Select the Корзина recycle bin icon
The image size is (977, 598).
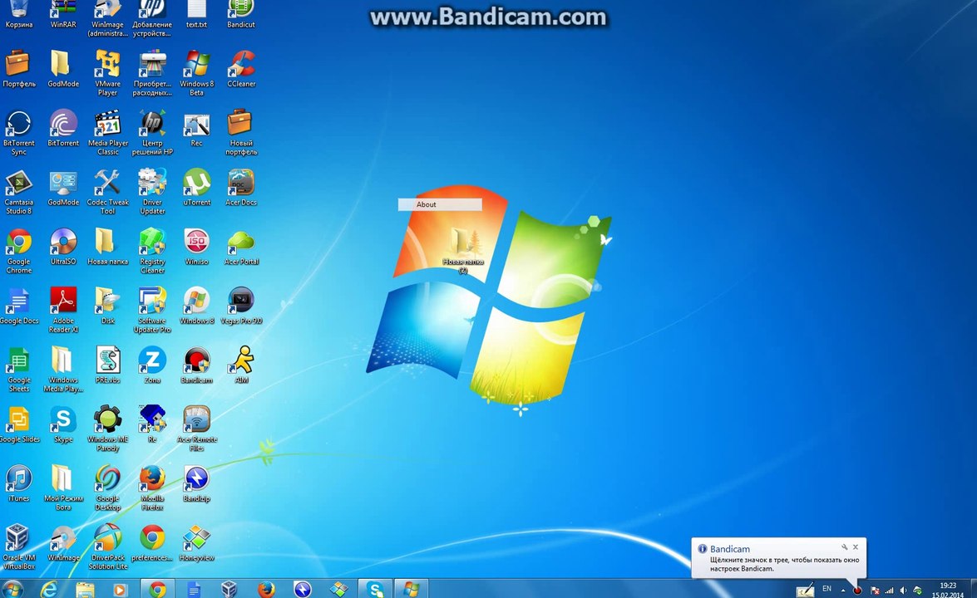click(18, 14)
